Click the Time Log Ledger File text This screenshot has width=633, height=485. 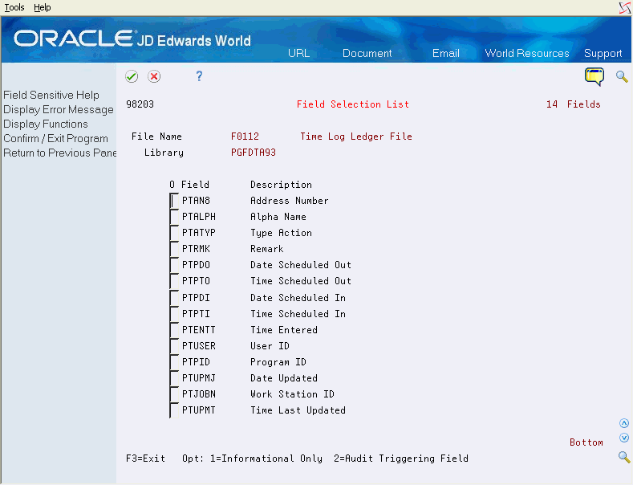(x=356, y=137)
